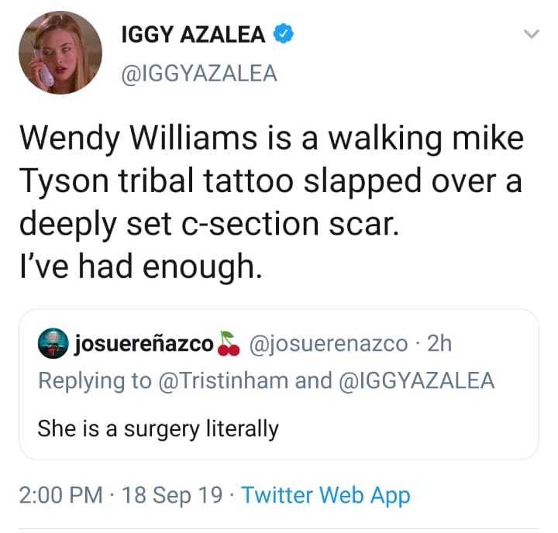Click the "Replying to" label in the quote
558x533 pixels.
click(x=95, y=380)
